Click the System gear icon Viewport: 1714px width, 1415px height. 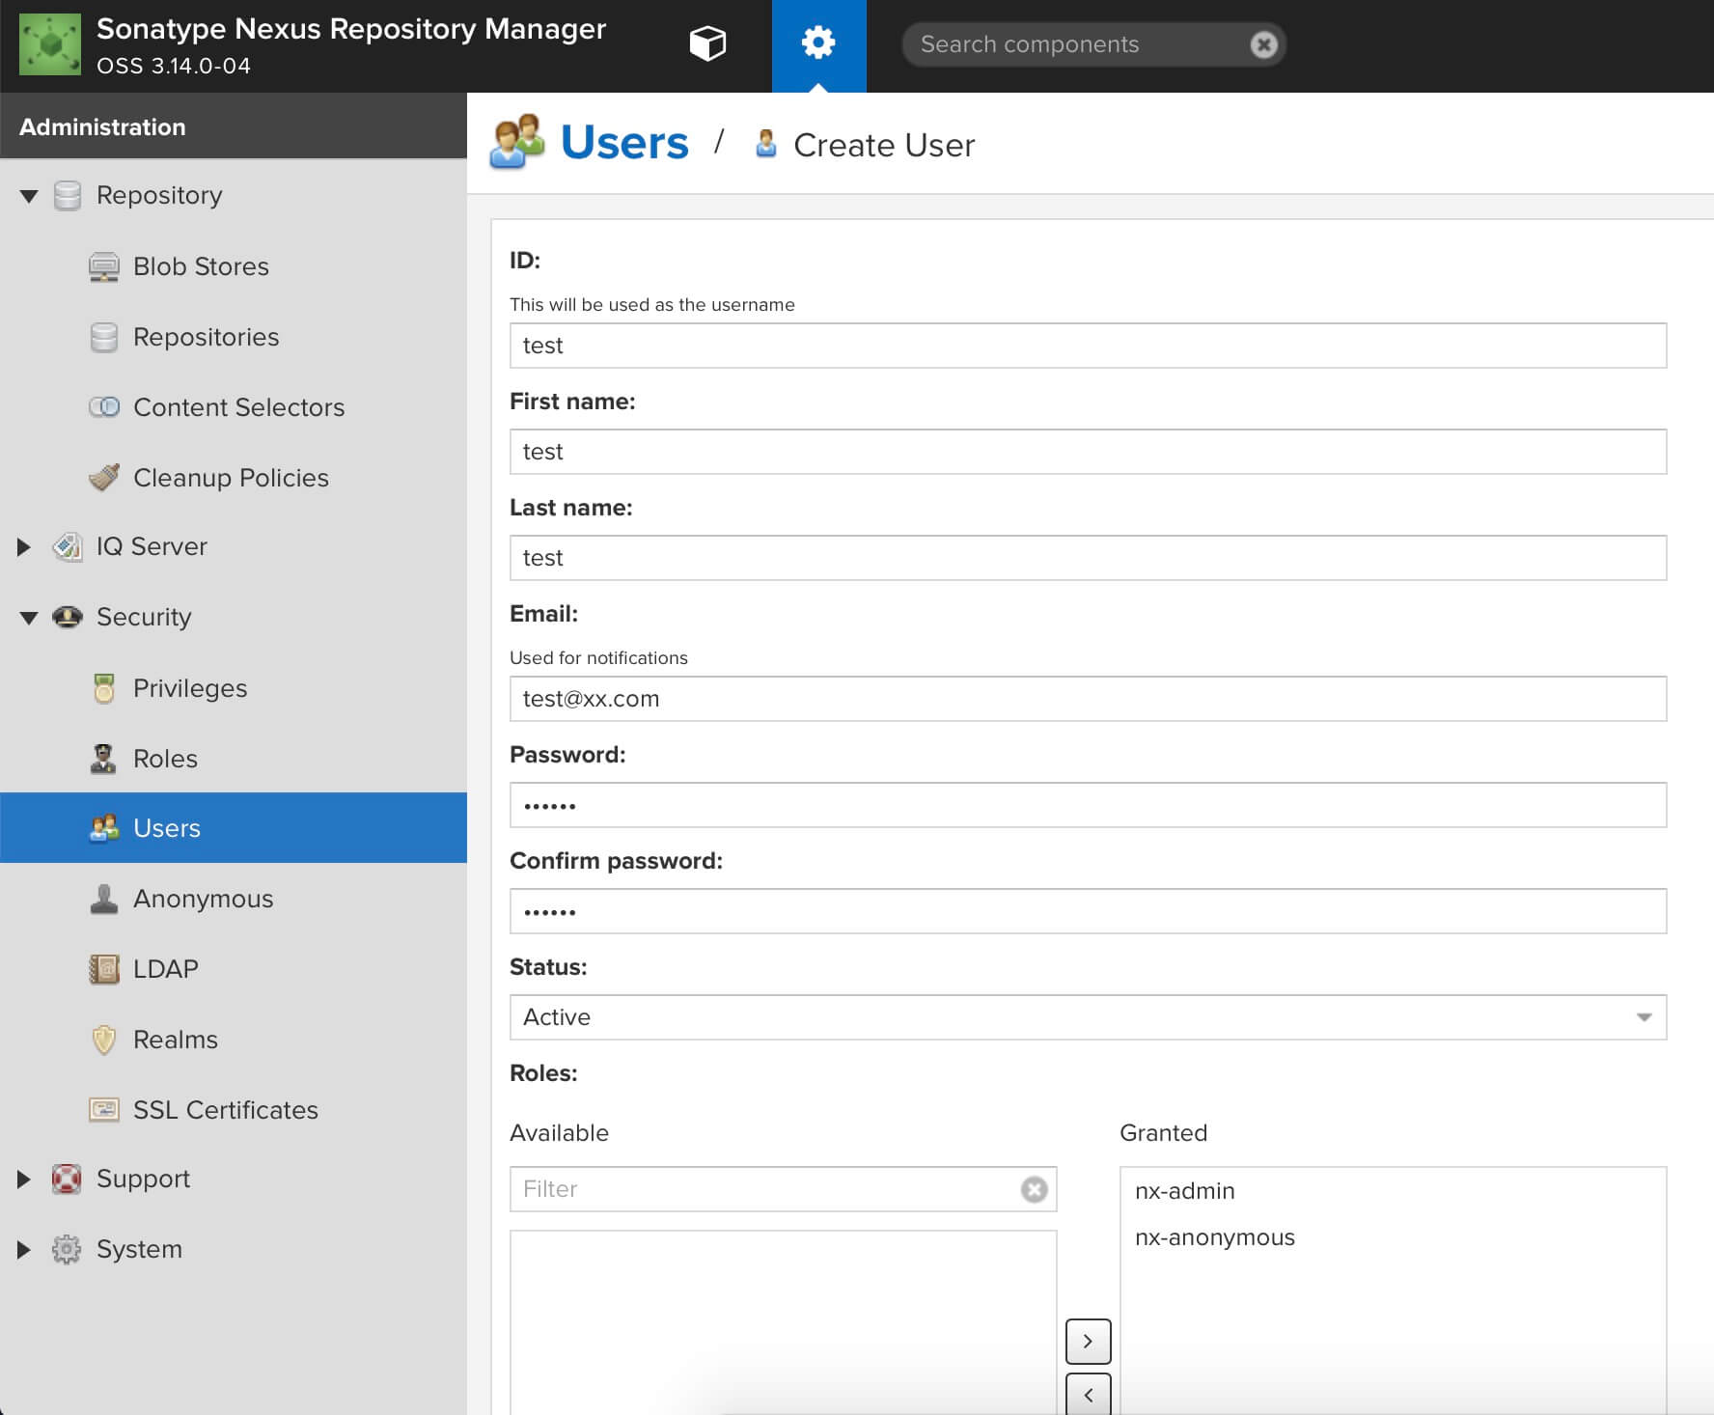[67, 1249]
